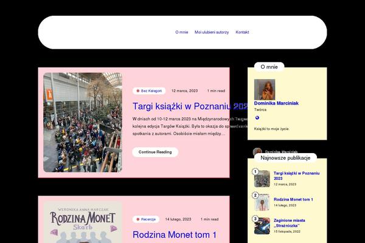This screenshot has height=243, width=365.
Task: Open post title Targi książki w Poznaniu 2023
Action: click(x=190, y=106)
